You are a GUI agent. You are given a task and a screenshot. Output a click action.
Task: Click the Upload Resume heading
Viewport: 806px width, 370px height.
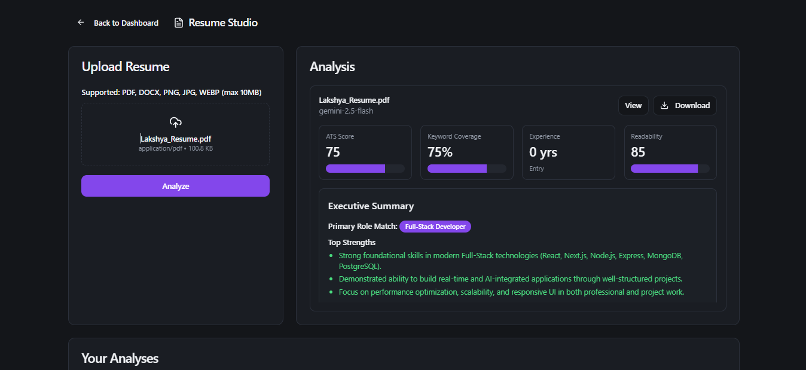tap(126, 67)
